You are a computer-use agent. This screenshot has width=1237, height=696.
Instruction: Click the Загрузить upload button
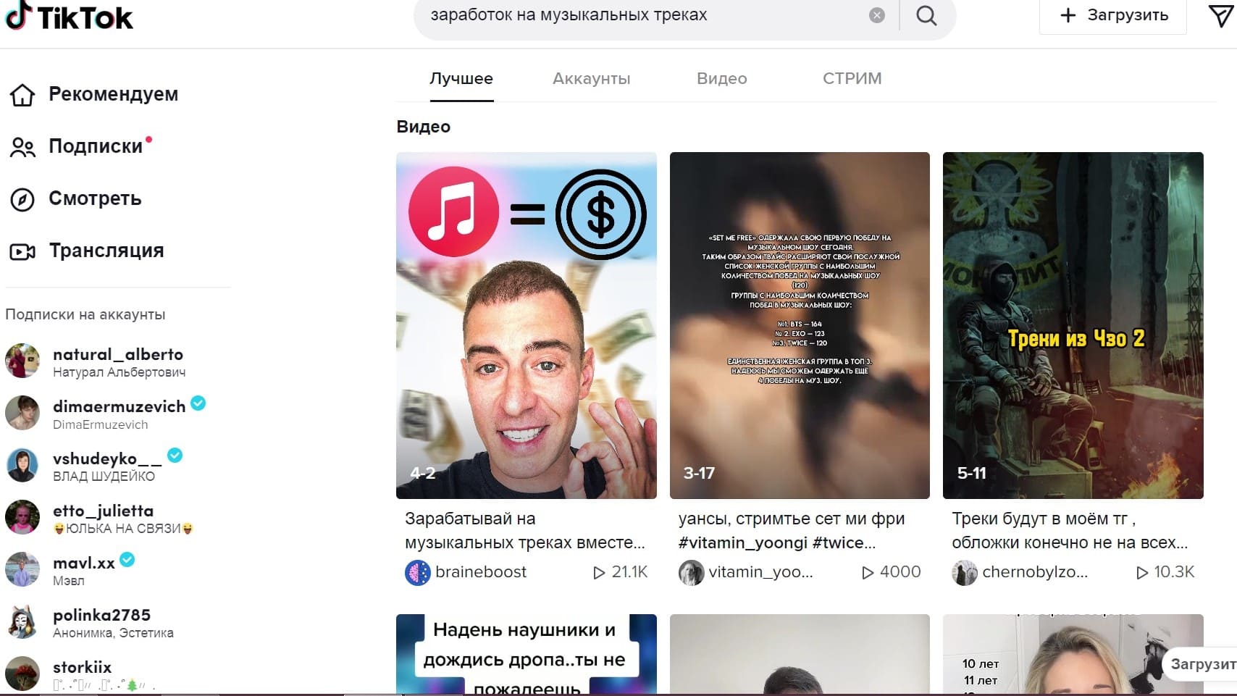click(x=1113, y=15)
